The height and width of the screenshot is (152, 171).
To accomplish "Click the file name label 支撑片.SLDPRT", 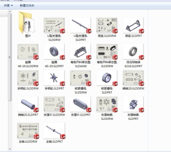I will (81, 115).
